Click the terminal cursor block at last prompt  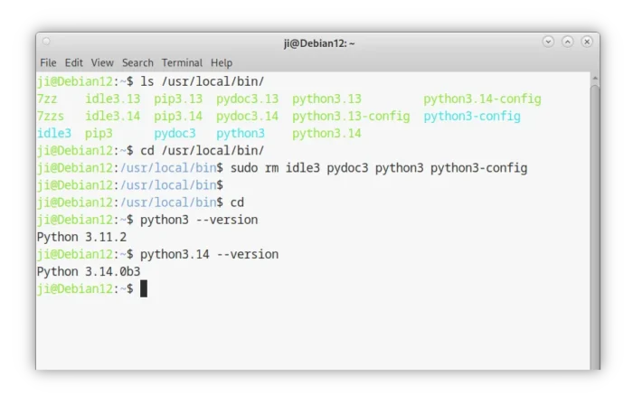coord(144,288)
